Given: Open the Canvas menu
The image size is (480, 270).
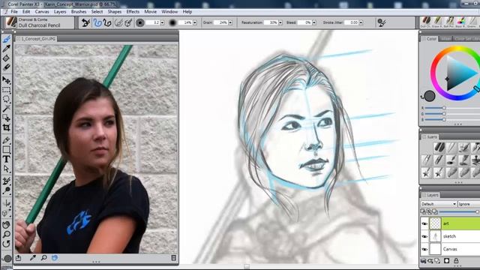Looking at the screenshot, I should [42, 12].
